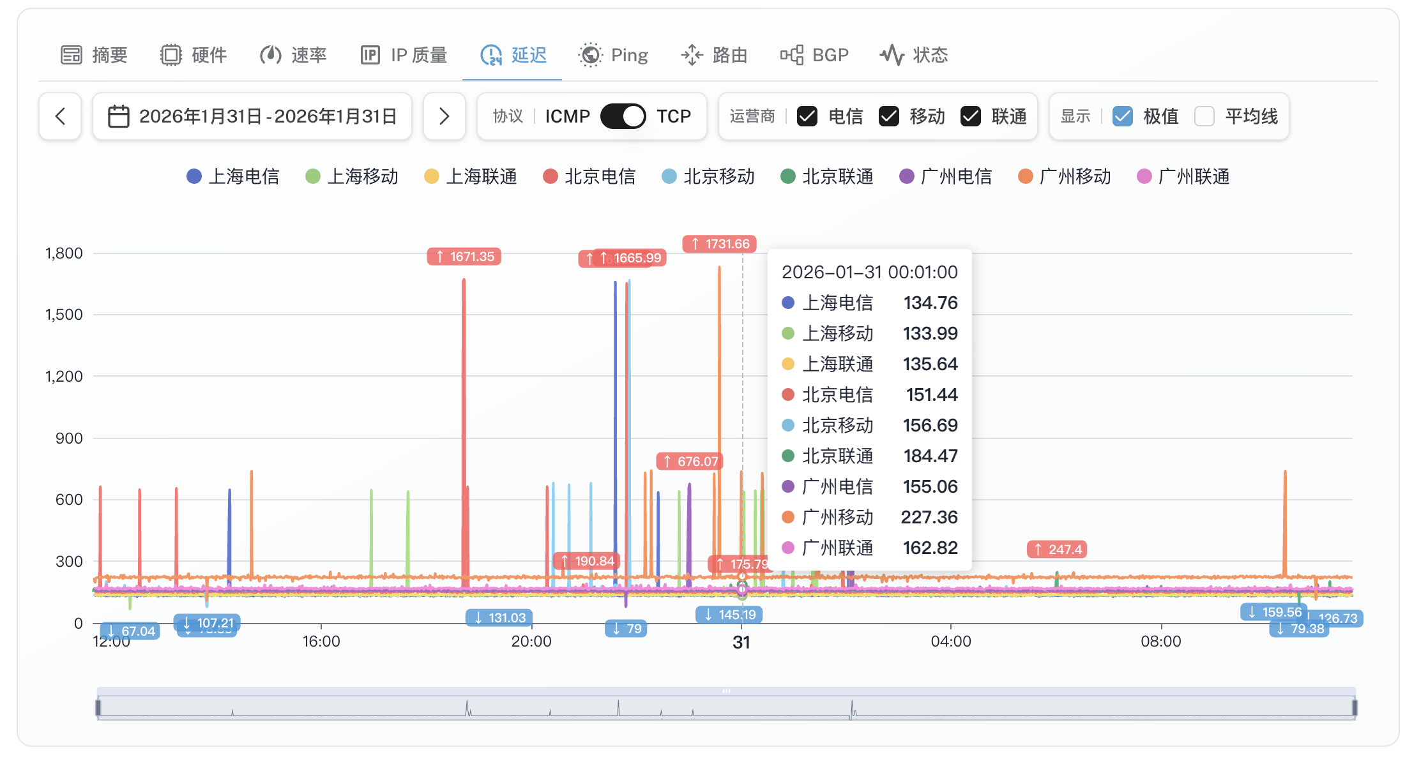Uncheck the 电信 carrier checkbox
The image size is (1405, 757).
pos(807,116)
